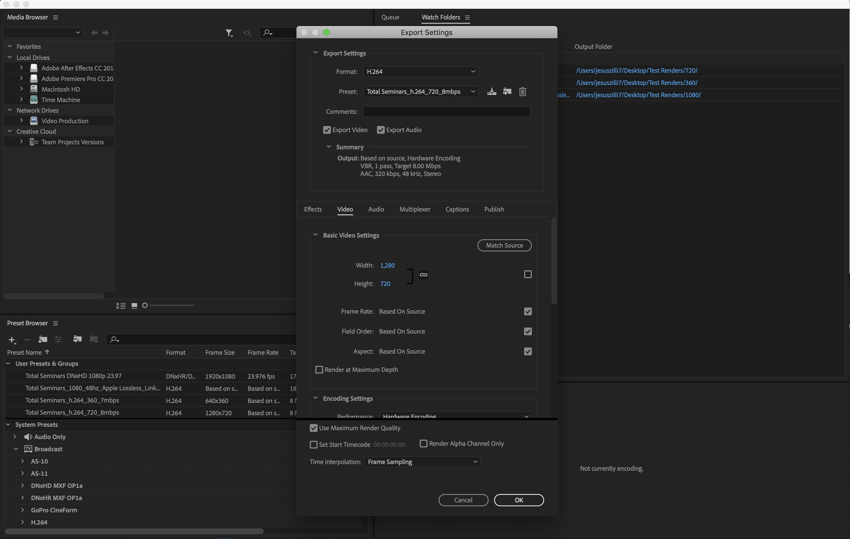The width and height of the screenshot is (850, 539).
Task: Enable Render at Maximum Depth
Action: [319, 370]
